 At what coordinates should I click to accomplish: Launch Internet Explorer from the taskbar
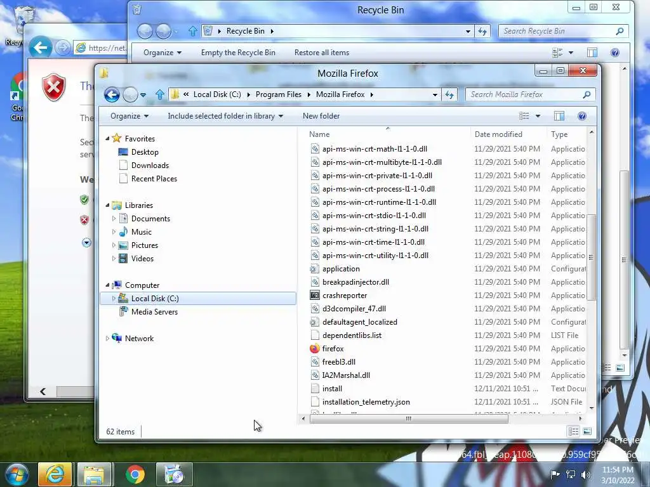pyautogui.click(x=55, y=474)
